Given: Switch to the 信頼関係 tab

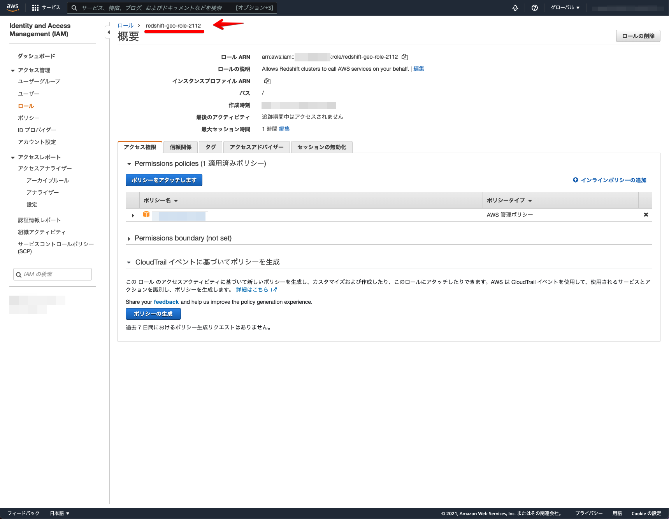Looking at the screenshot, I should [180, 147].
